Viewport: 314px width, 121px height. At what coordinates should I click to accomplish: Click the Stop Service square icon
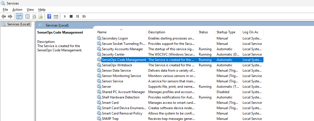(71, 16)
